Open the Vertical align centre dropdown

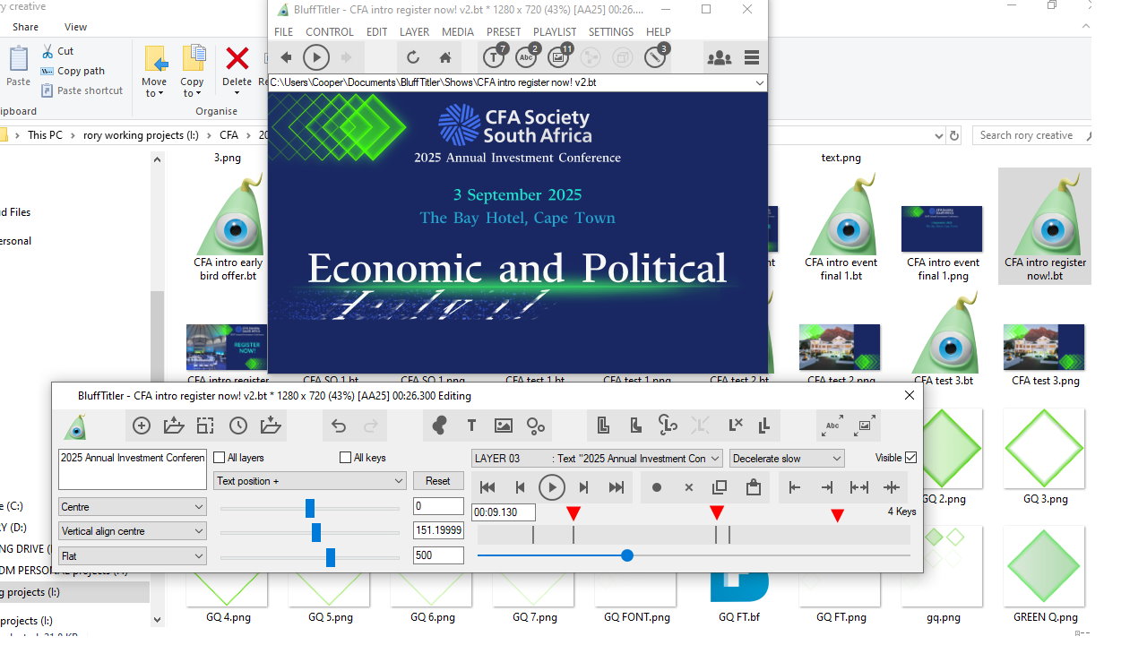[133, 531]
